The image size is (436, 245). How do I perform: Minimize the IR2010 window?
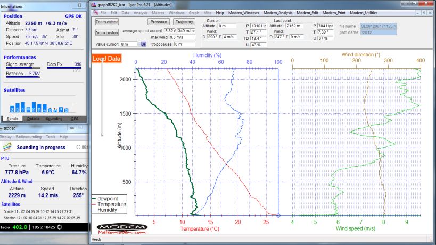pos(72,128)
